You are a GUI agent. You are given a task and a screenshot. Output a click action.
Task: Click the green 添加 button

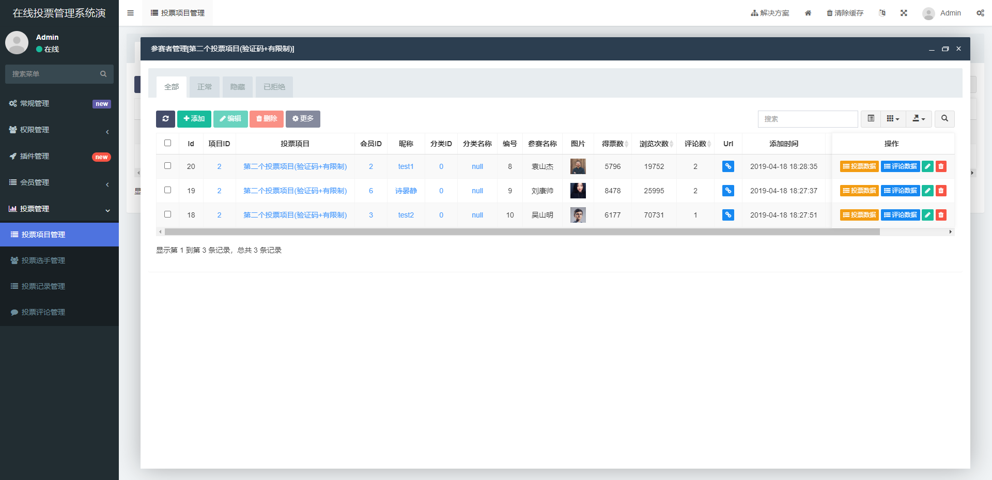point(194,119)
